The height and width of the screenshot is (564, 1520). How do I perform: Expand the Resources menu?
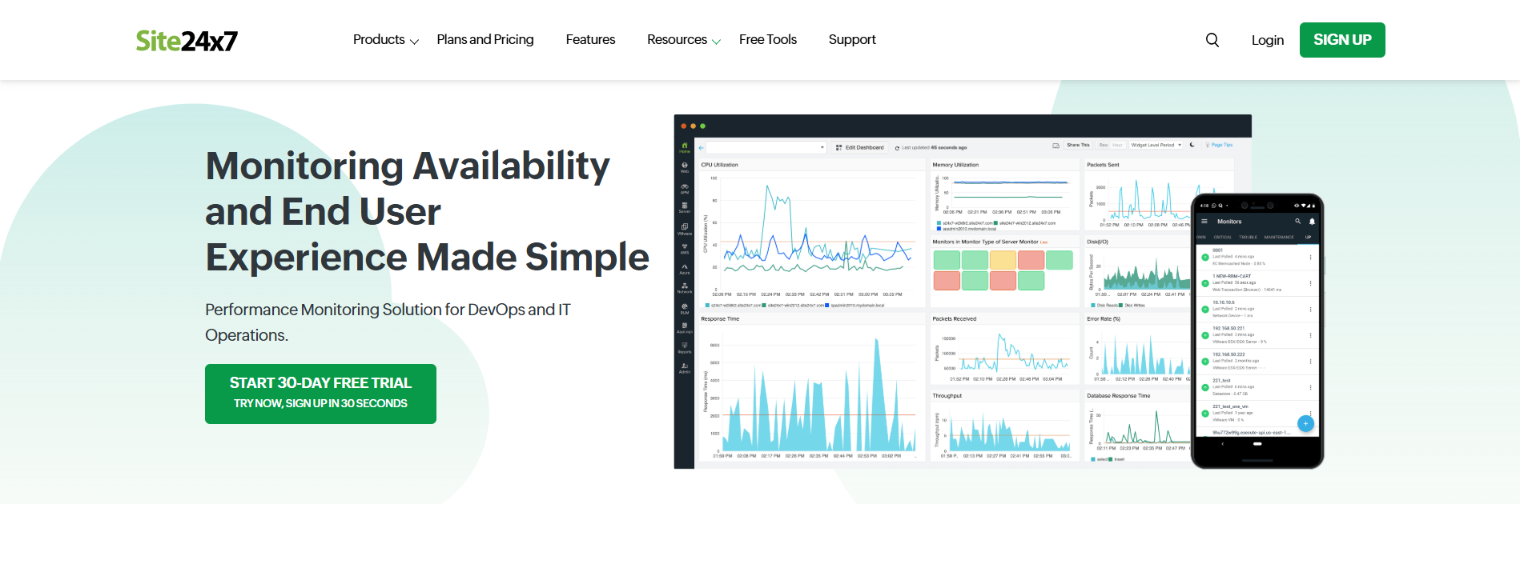(x=684, y=40)
